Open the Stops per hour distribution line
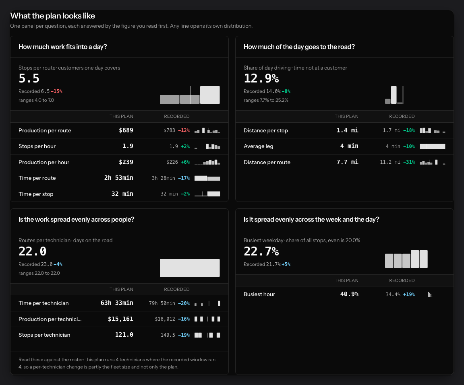Viewport: 464px width, 385px height. [x=119, y=146]
